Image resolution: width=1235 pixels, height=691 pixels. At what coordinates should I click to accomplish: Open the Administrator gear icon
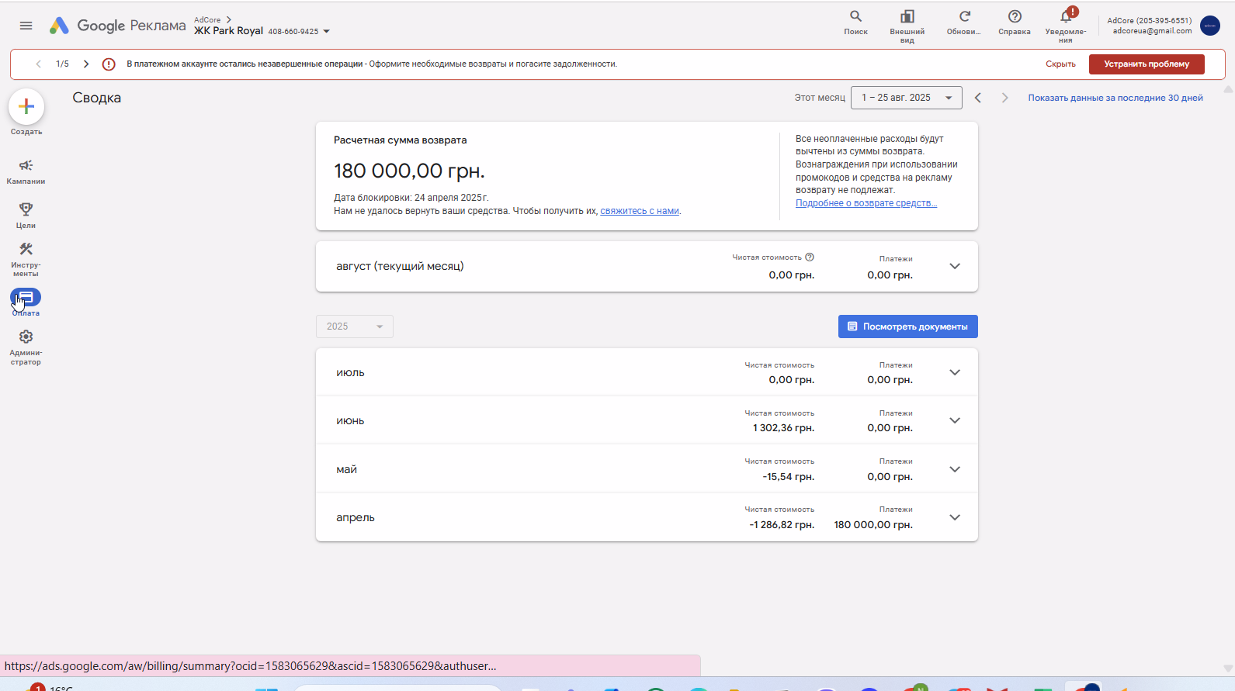click(x=26, y=337)
